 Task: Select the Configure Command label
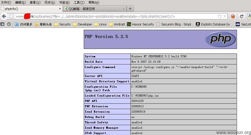pyautogui.click(x=100, y=67)
